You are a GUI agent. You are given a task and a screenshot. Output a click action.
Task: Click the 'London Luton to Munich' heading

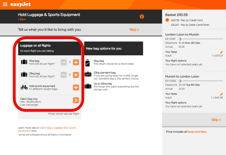tap(182, 34)
